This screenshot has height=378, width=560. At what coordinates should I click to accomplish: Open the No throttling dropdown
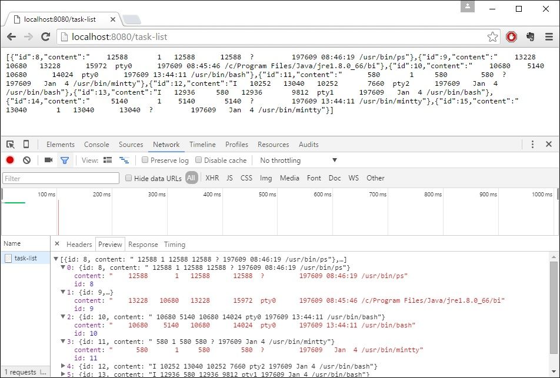(298, 160)
